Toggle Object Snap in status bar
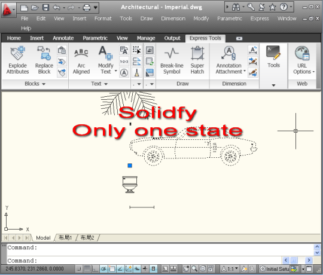 (112, 268)
